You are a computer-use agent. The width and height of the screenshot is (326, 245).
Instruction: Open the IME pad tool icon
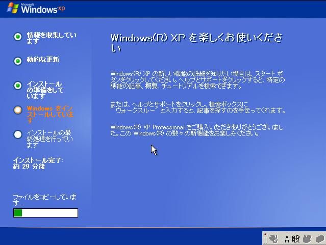307,238
